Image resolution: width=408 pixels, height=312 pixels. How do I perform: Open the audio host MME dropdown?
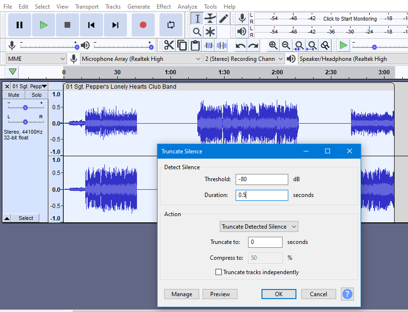coord(36,59)
